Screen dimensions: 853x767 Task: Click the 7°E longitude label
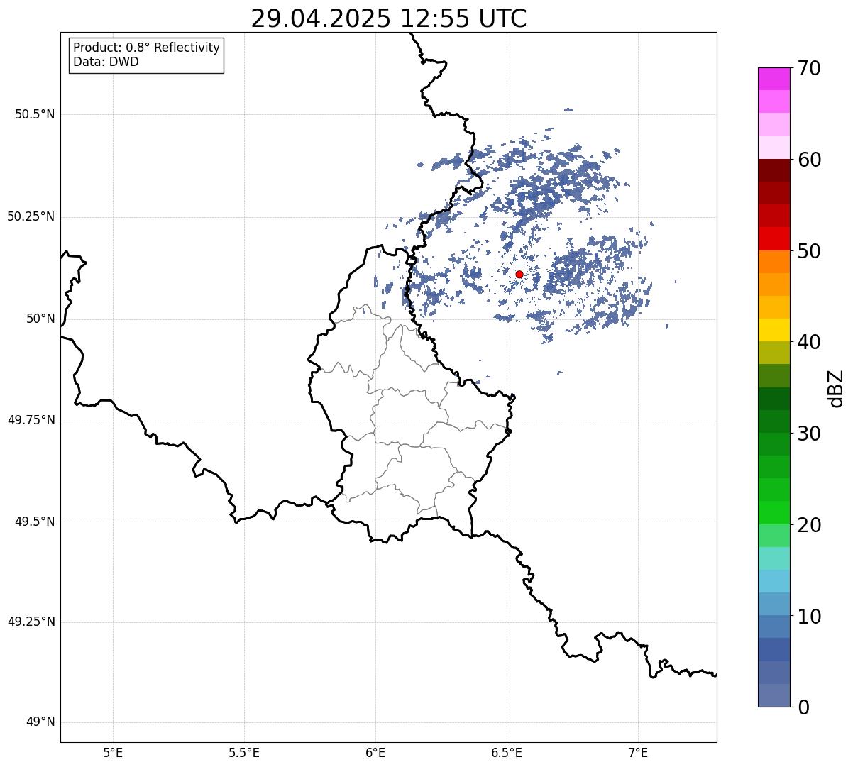pos(638,753)
